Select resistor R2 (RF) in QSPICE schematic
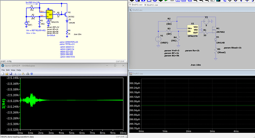 click(x=33, y=16)
